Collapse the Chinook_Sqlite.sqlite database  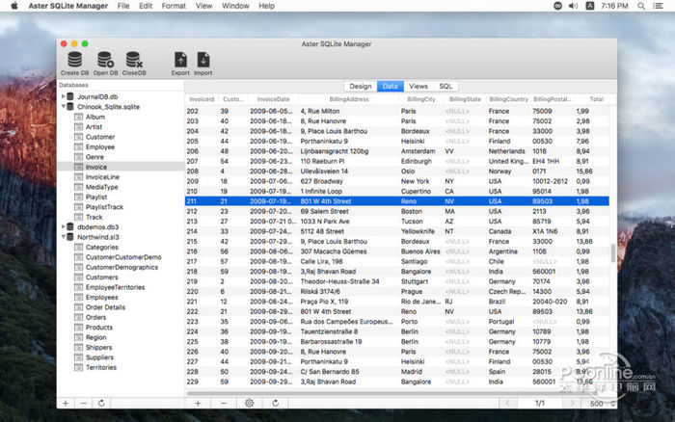tap(64, 106)
